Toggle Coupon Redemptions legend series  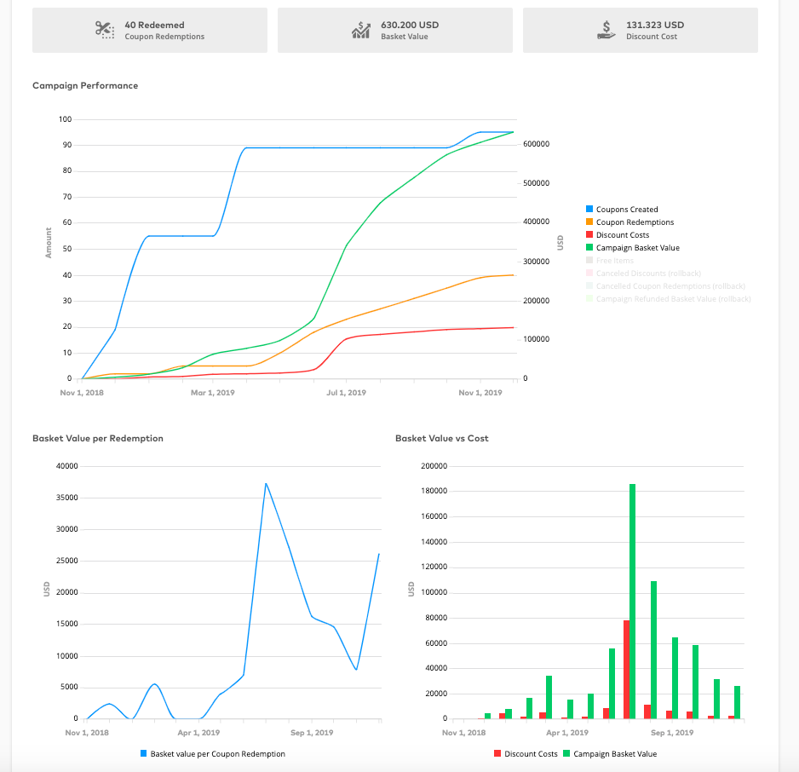click(629, 222)
